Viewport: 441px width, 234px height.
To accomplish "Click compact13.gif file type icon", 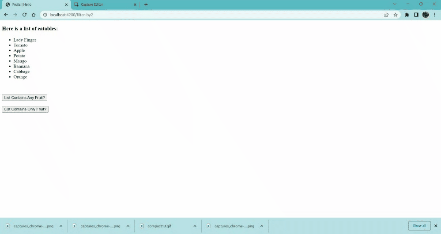I will [x=142, y=226].
